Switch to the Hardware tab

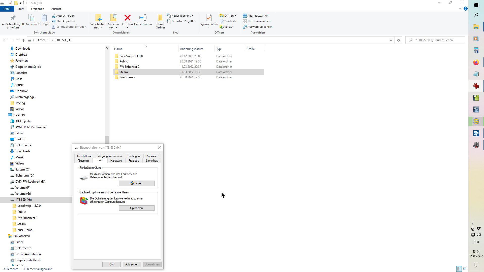pos(116,161)
